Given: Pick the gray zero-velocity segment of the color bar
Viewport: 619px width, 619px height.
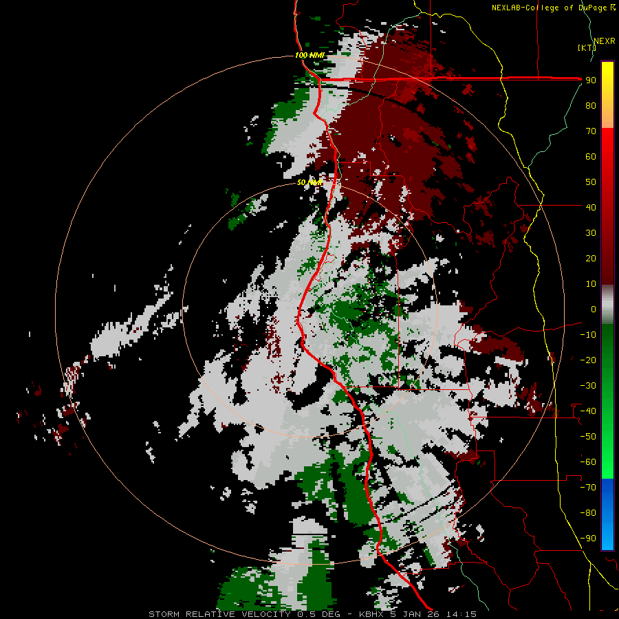Looking at the screenshot, I should pyautogui.click(x=607, y=306).
